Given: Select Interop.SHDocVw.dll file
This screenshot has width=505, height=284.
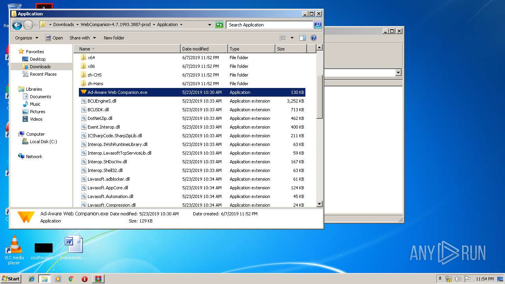Looking at the screenshot, I should (107, 162).
